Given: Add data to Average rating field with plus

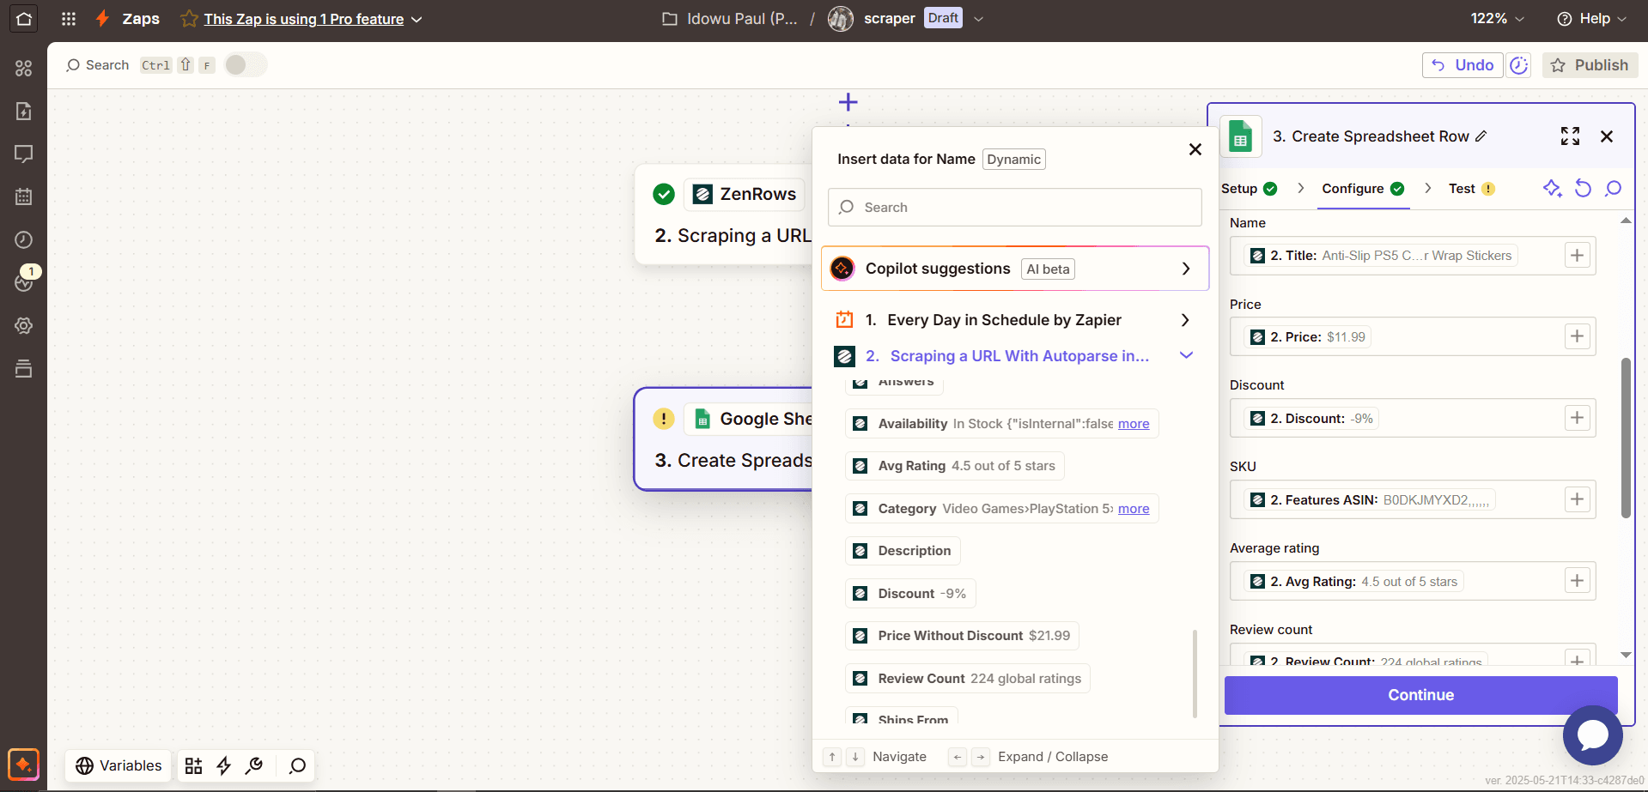Looking at the screenshot, I should coord(1577,581).
